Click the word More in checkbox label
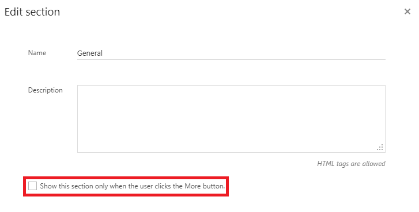Viewport: 419px width, 212px height. coord(192,186)
